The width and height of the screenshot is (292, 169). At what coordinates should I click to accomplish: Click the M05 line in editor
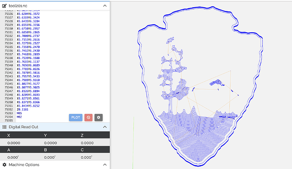coord(19,113)
